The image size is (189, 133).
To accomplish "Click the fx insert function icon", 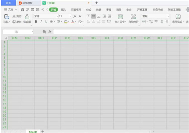I will point(50,32).
